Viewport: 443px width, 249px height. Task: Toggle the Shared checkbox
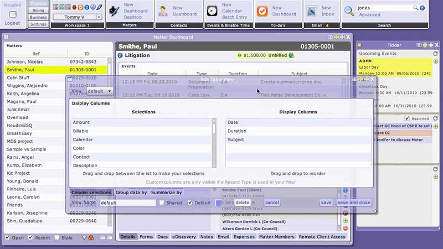pyautogui.click(x=162, y=203)
